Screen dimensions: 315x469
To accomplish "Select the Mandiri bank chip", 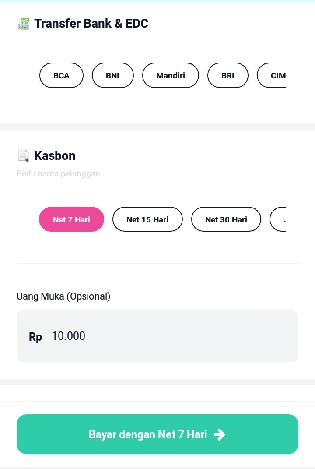I will coord(170,75).
